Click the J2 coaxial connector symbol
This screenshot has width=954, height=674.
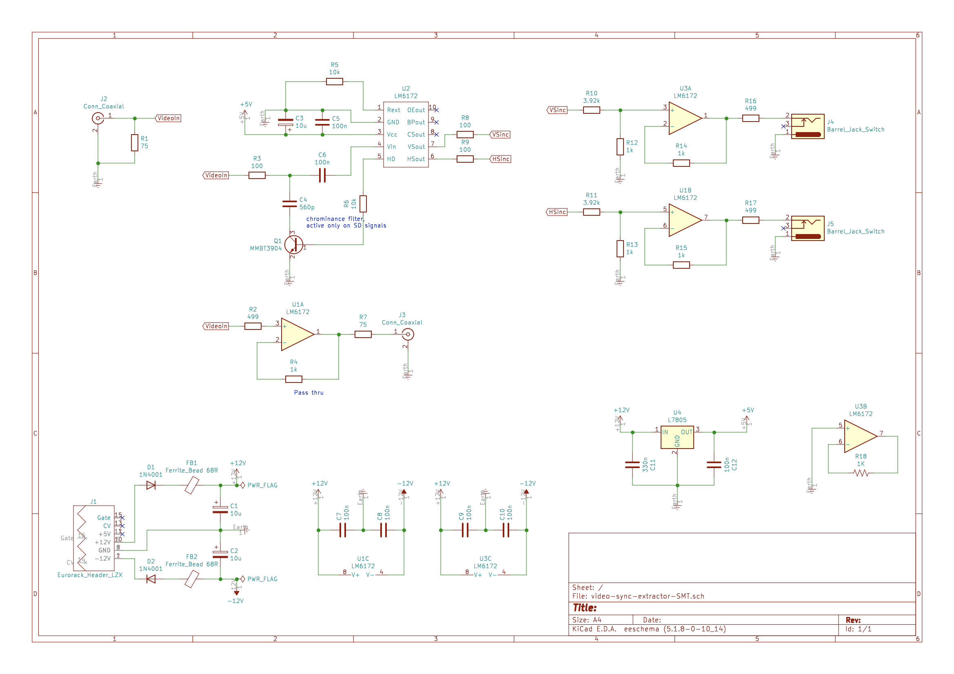(x=98, y=118)
